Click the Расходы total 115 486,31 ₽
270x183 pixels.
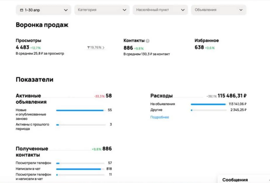pos(232,96)
